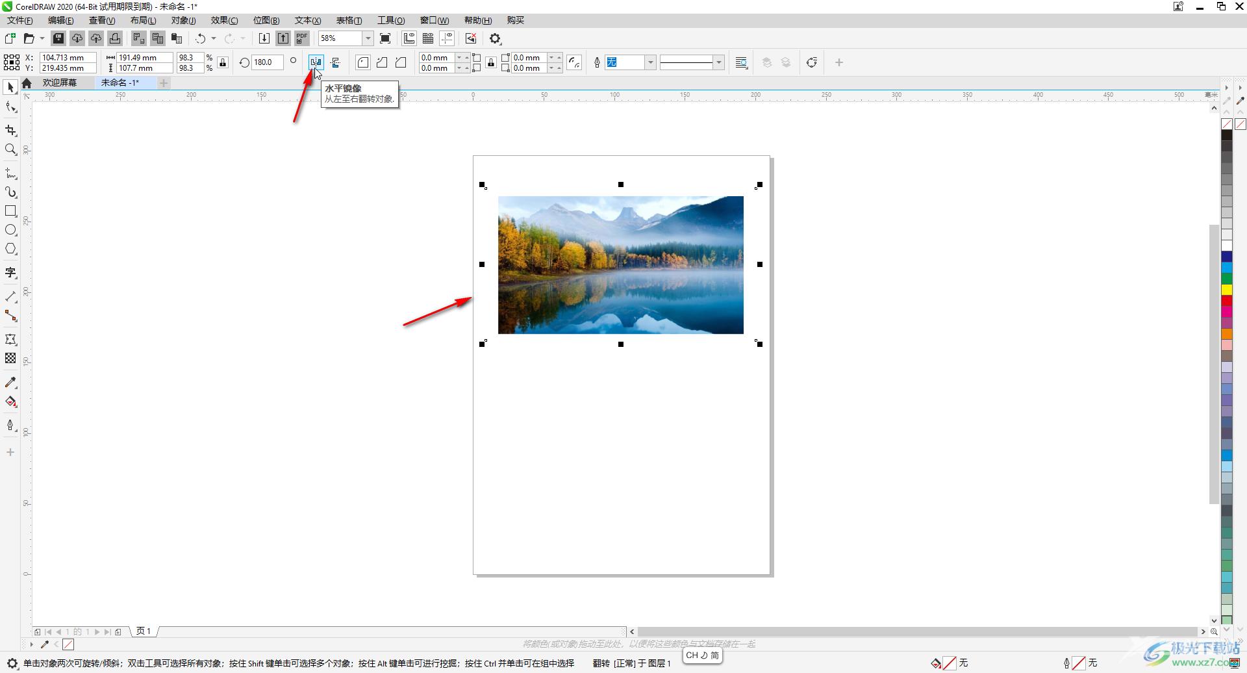
Task: Open the 文件(F) menu
Action: coord(20,20)
